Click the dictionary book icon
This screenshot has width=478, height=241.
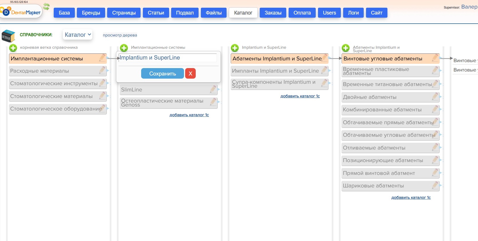coord(8,36)
